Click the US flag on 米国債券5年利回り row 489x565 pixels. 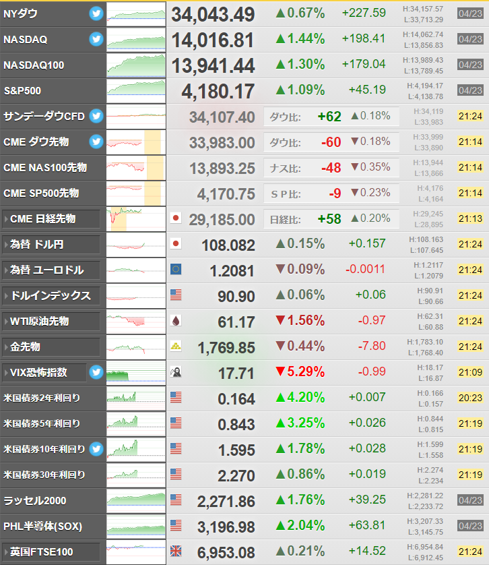tap(176, 423)
